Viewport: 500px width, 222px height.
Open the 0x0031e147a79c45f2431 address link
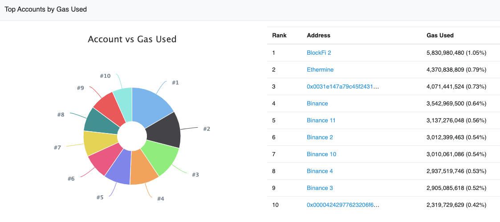pos(343,86)
